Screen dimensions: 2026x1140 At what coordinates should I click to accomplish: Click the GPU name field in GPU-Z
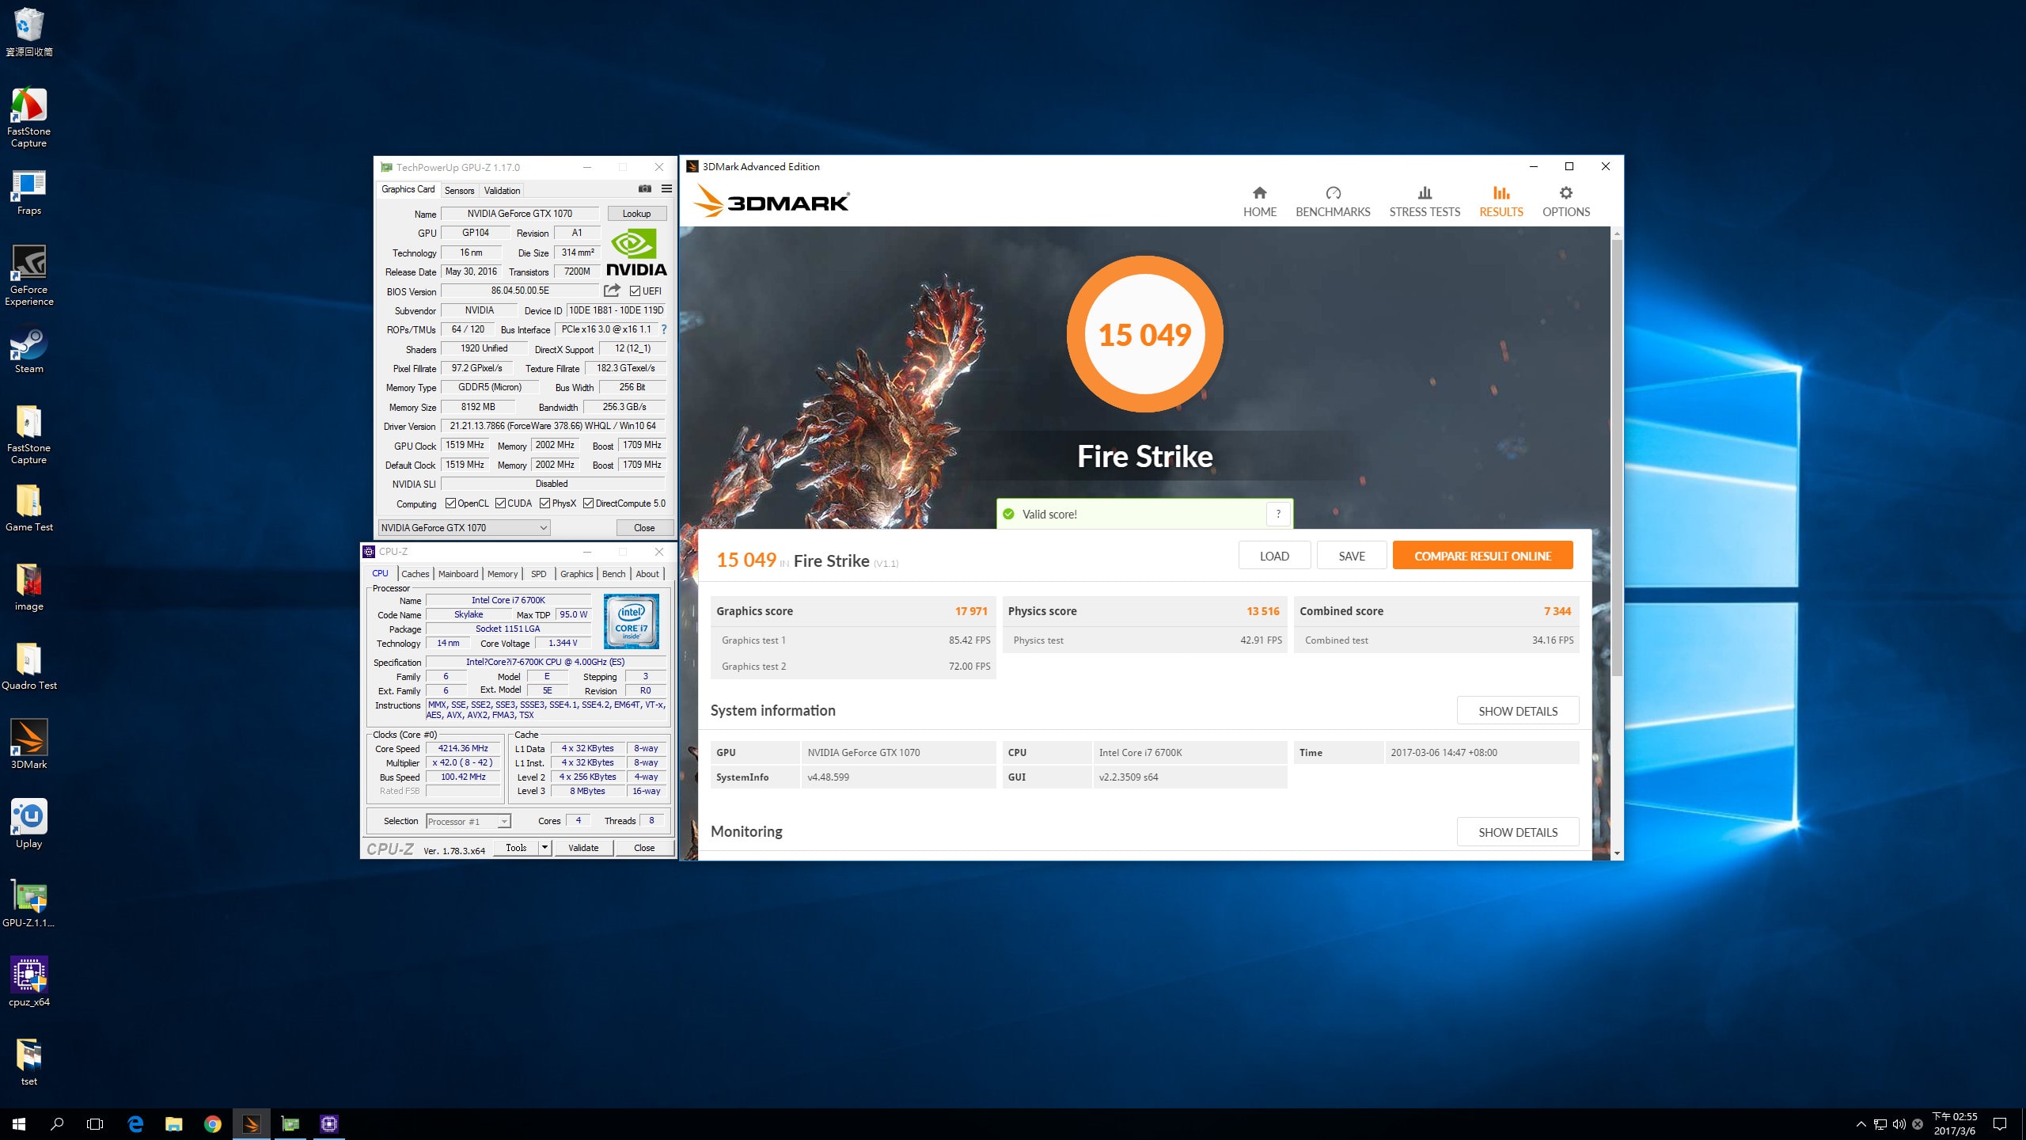pos(519,214)
